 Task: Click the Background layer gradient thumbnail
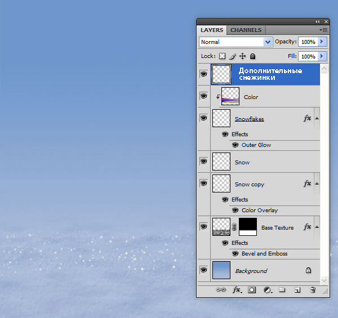pos(221,270)
